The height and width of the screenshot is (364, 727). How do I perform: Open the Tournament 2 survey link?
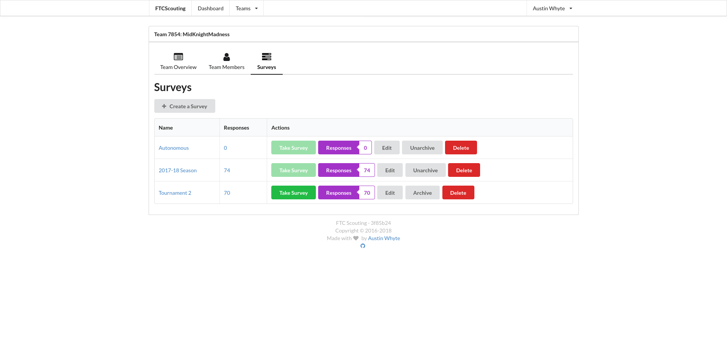pyautogui.click(x=175, y=193)
